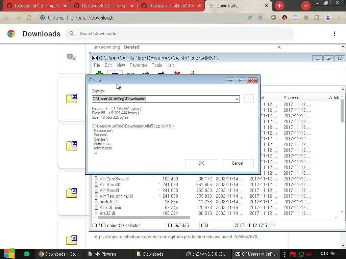Switch to dnSpy v6.3.0 taskbar window

(x=206, y=254)
